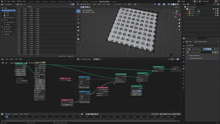
Task: Hide Light in viewport via eye icon
Action: pyautogui.click(x=216, y=15)
